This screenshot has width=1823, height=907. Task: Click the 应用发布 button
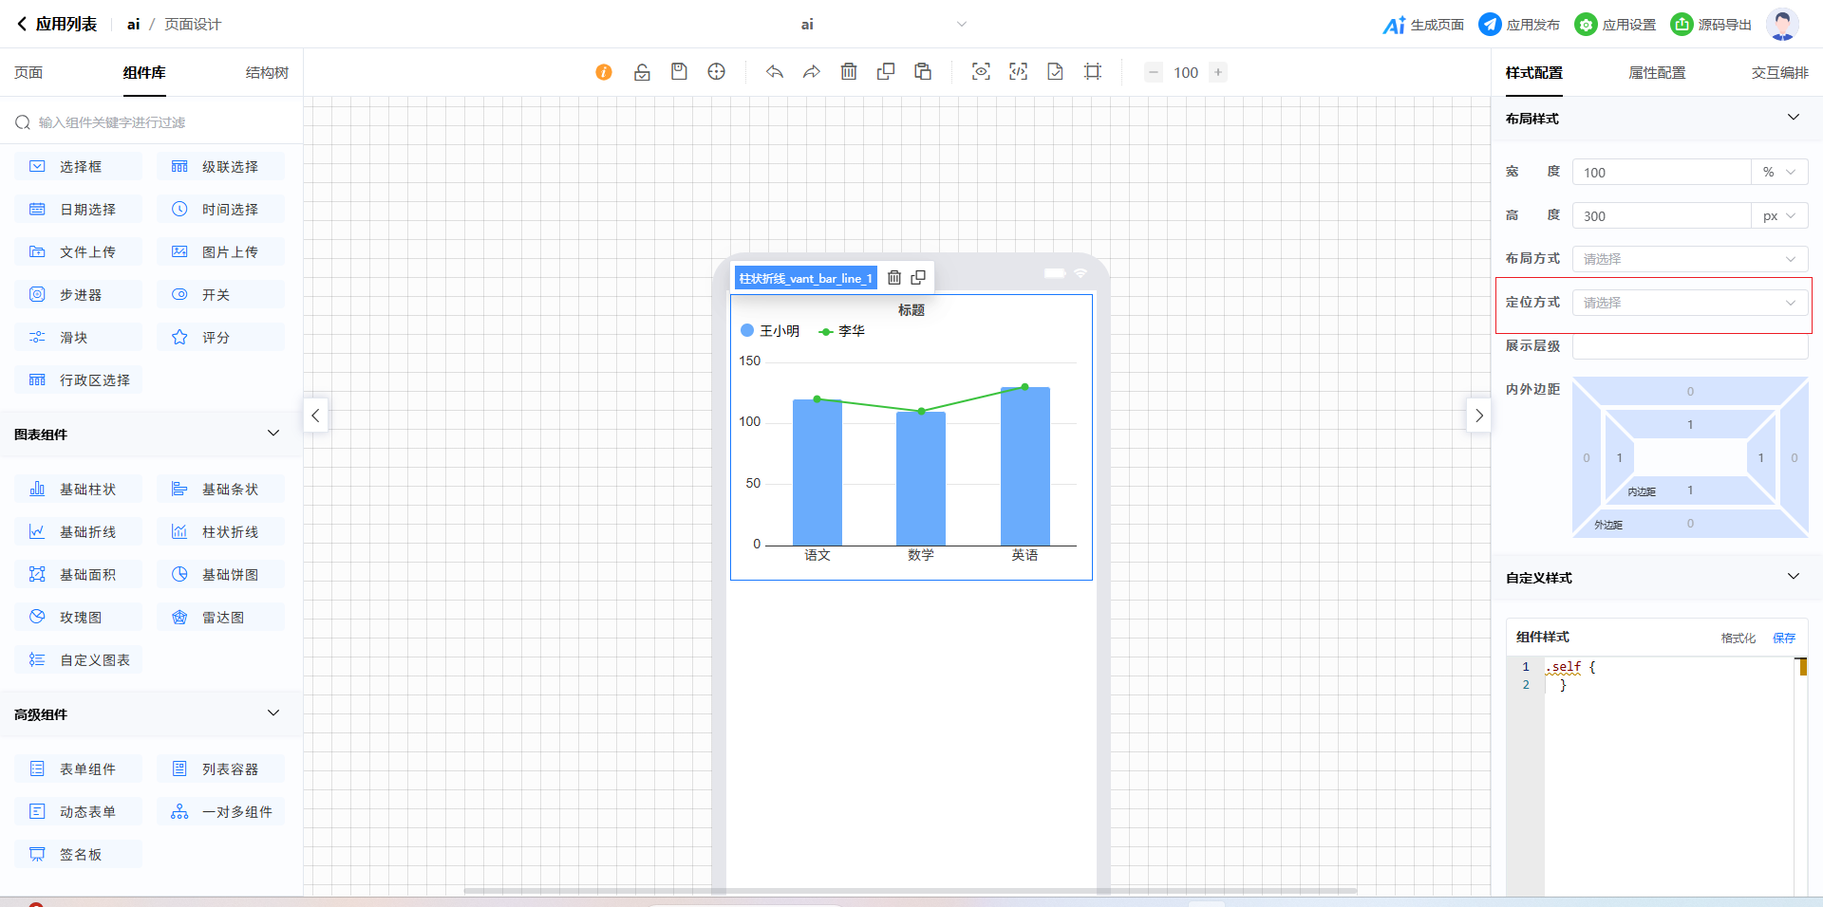pyautogui.click(x=1519, y=25)
